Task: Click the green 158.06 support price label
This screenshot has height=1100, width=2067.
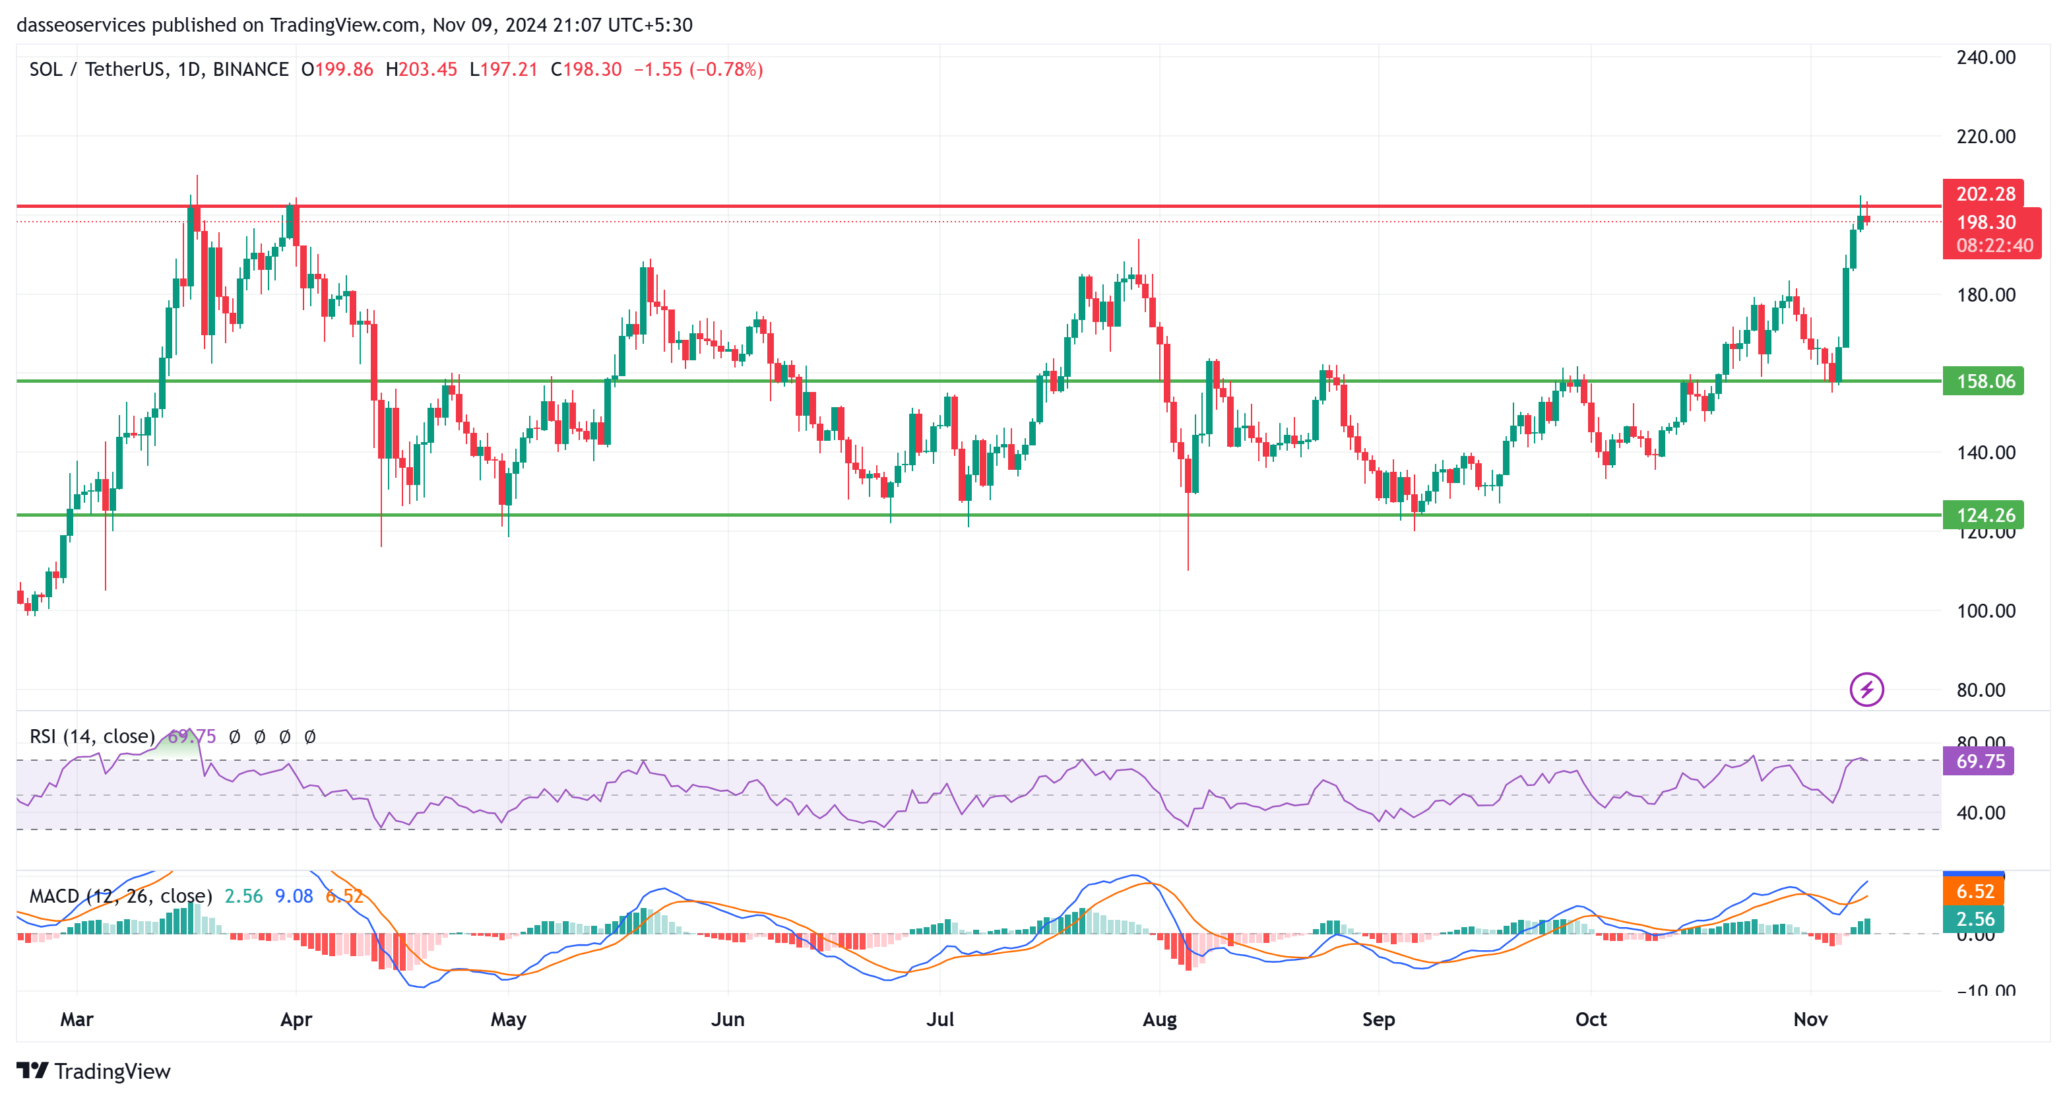Action: pyautogui.click(x=1983, y=380)
